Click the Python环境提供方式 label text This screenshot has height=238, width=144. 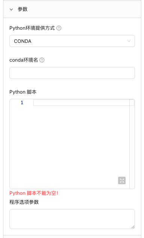point(32,28)
